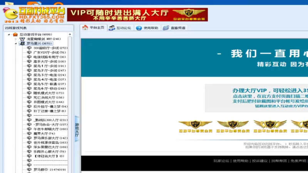Click the room icon beside 魔界大厅
Screen dimensions: 308x173
tap(29, 133)
